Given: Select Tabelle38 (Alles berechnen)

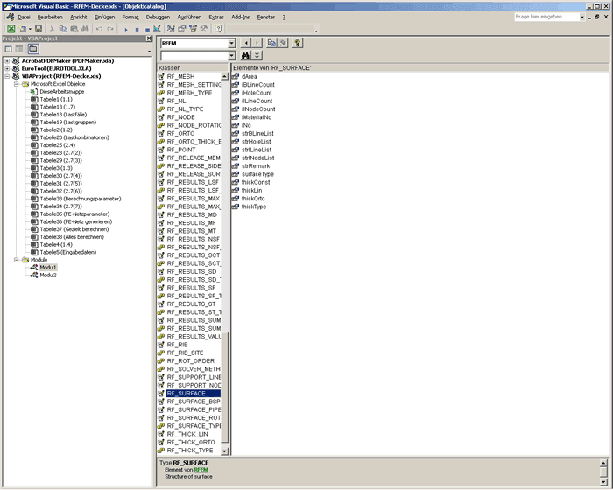Looking at the screenshot, I should tap(72, 237).
